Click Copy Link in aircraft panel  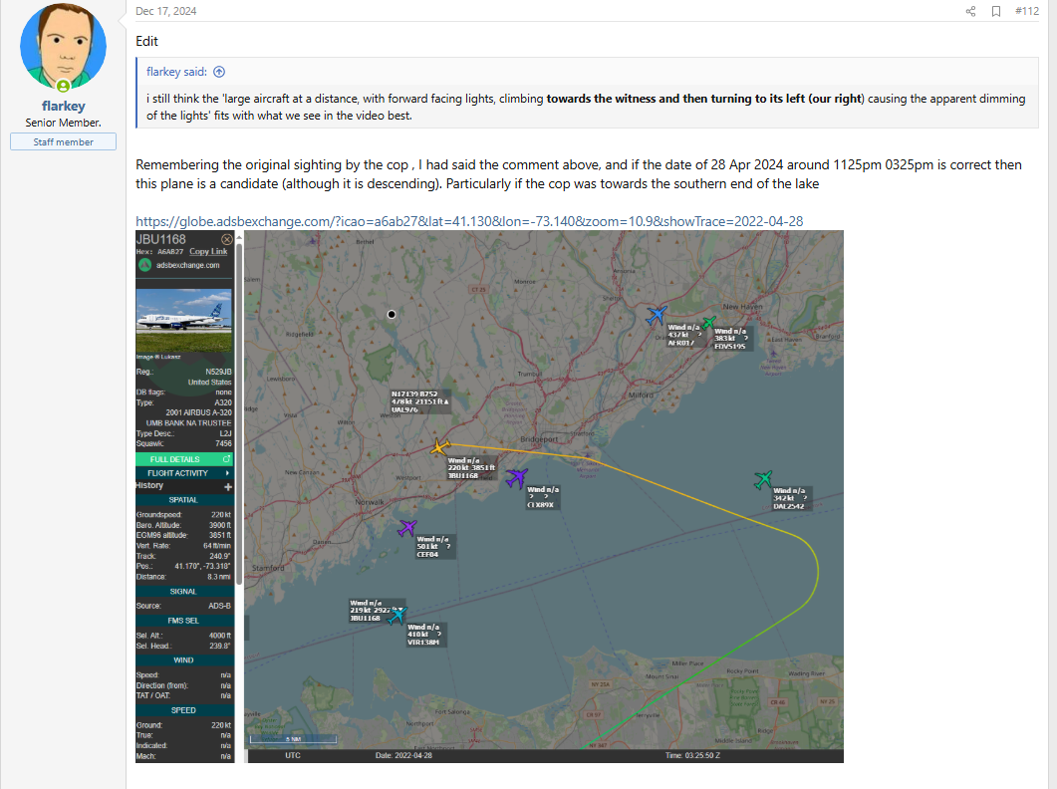coord(208,252)
